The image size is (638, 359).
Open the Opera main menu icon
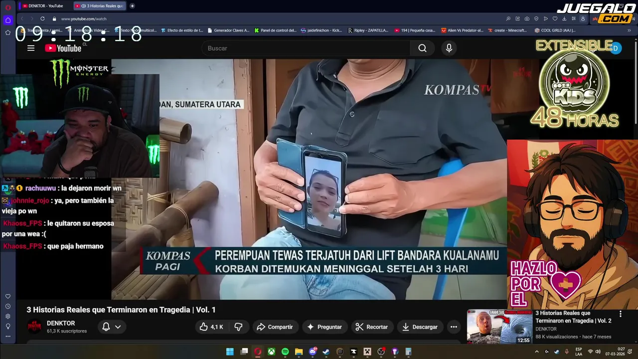tap(8, 7)
